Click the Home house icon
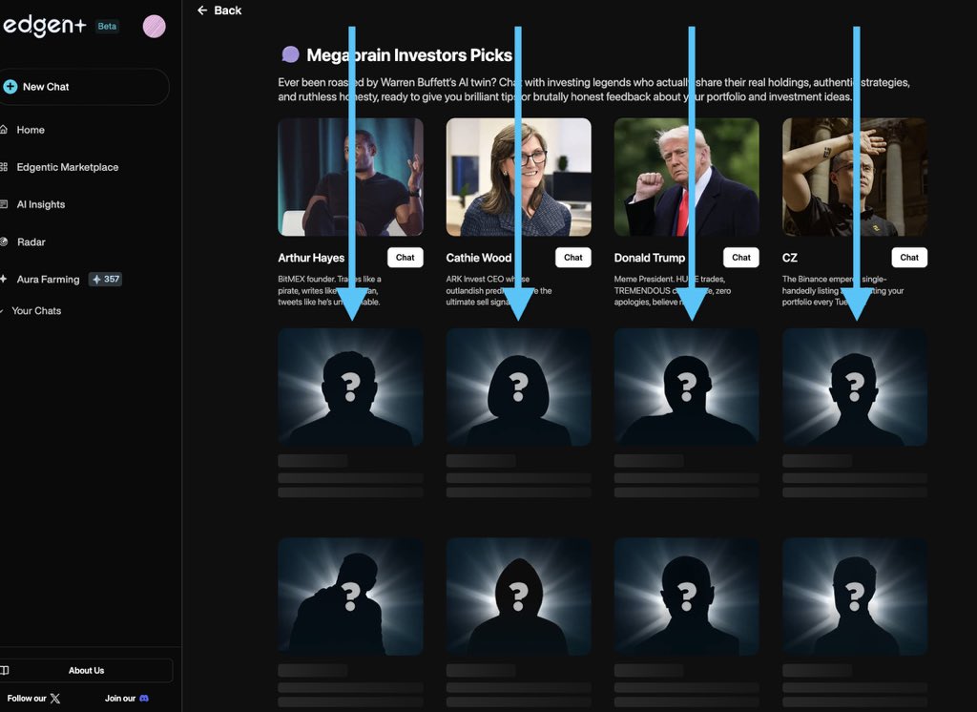The image size is (977, 712). 4,130
